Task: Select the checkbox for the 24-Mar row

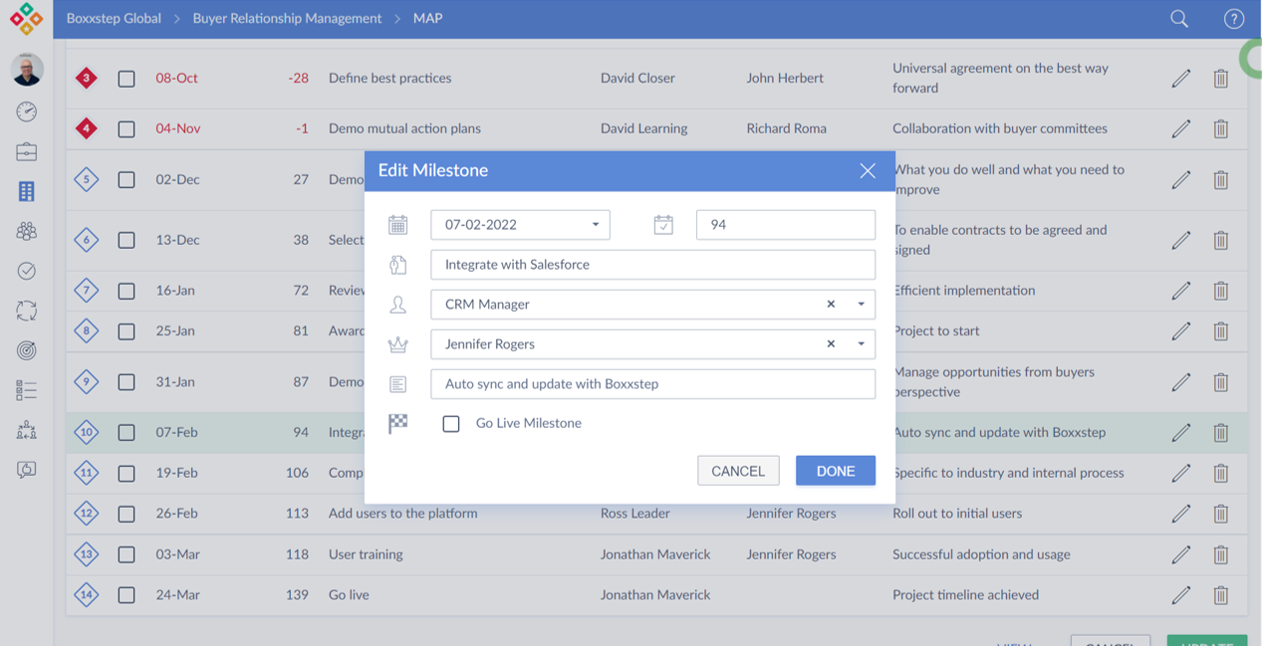Action: pos(126,595)
